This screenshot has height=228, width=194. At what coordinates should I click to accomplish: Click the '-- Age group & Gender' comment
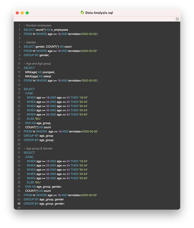pyautogui.click(x=38, y=149)
